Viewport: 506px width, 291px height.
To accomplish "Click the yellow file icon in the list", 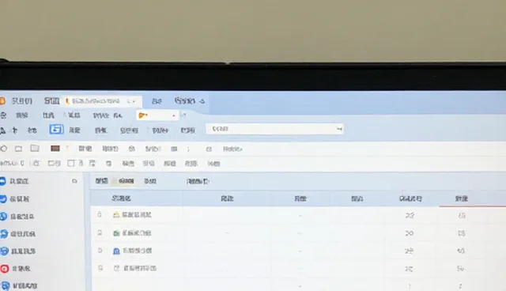I will pos(116,215).
